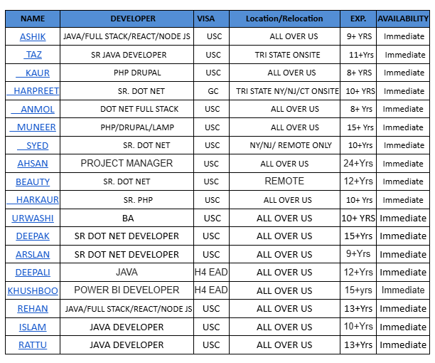Click the ANMOL hyperlink
This screenshot has width=435, height=363.
37,109
